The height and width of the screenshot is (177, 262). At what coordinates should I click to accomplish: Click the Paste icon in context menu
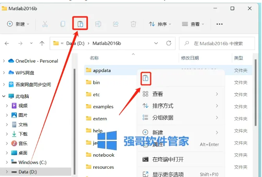(146, 78)
